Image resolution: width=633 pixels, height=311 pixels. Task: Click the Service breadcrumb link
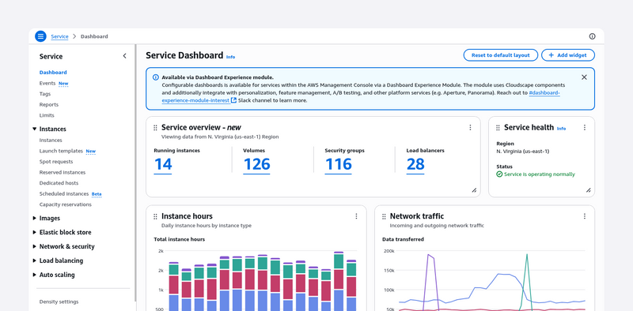pos(60,36)
